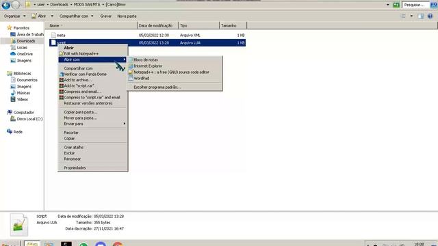Click Vídeos library icon
This screenshot has width=438, height=246.
(x=13, y=99)
